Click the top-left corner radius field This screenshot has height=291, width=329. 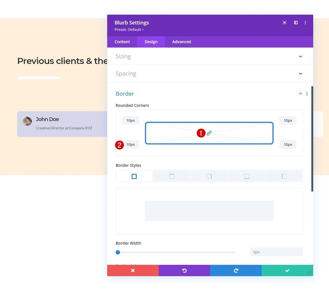[x=130, y=120]
